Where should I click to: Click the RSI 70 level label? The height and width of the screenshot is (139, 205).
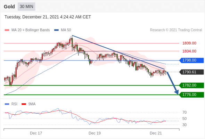[184, 112]
